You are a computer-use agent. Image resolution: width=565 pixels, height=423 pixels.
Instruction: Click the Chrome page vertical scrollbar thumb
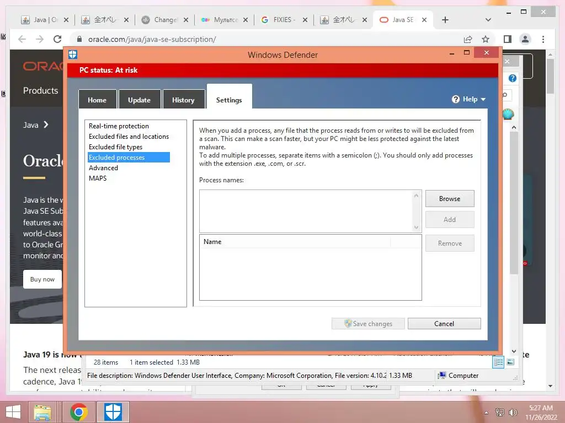550,76
